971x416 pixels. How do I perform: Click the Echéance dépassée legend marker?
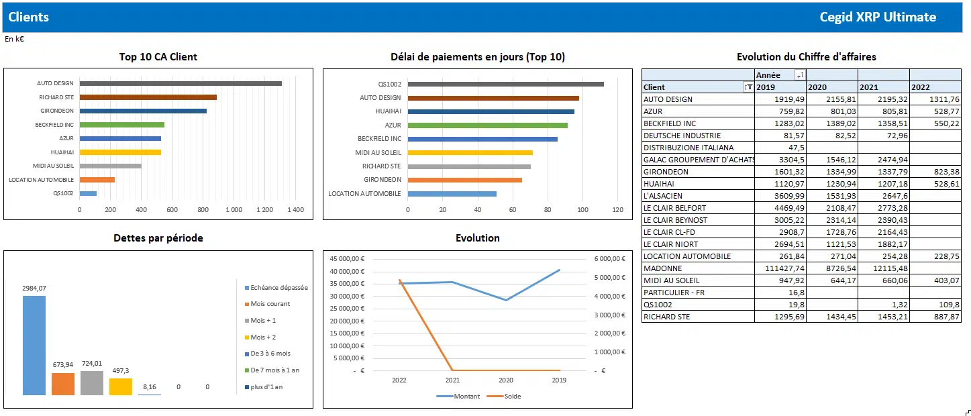click(x=246, y=288)
